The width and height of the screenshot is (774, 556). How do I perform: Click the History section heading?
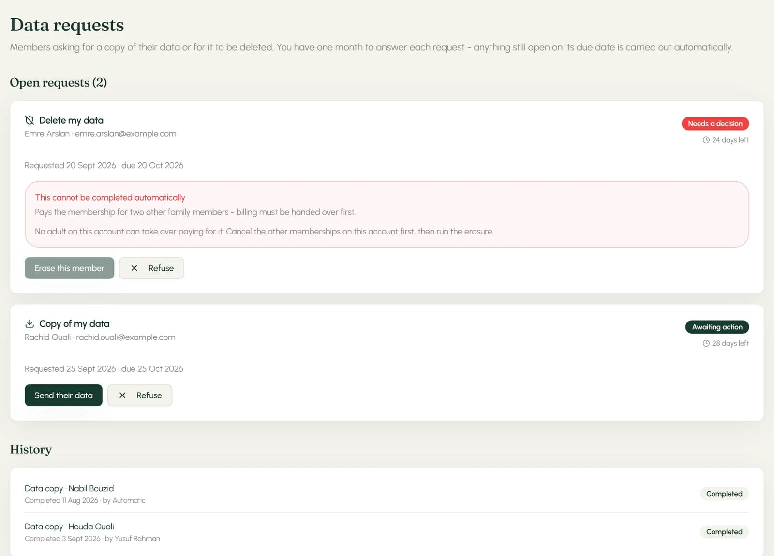31,450
